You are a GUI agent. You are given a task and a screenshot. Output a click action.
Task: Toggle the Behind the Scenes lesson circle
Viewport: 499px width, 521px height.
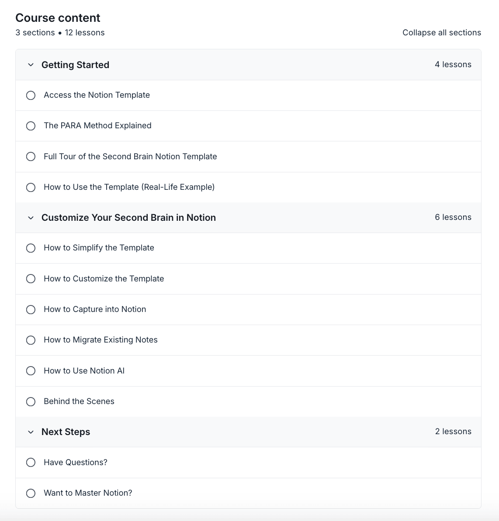(x=31, y=402)
